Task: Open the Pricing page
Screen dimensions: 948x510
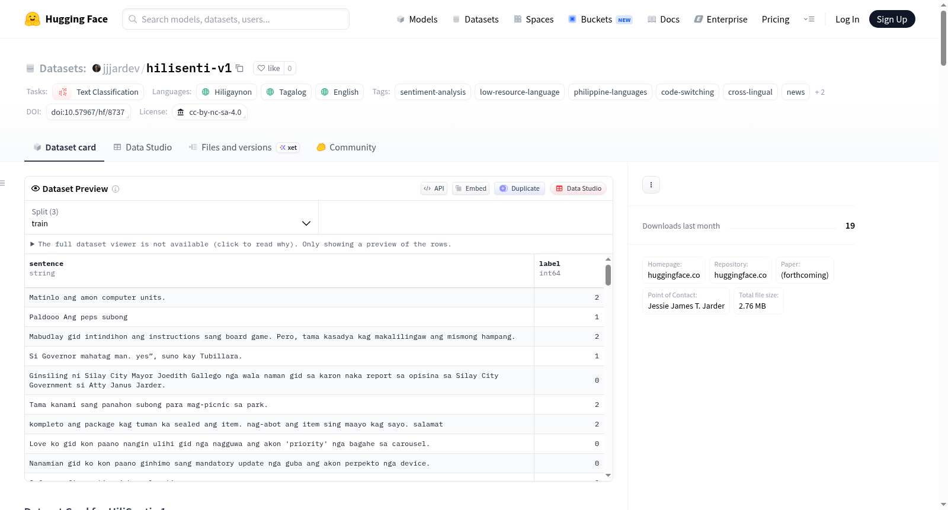Action: click(x=776, y=19)
